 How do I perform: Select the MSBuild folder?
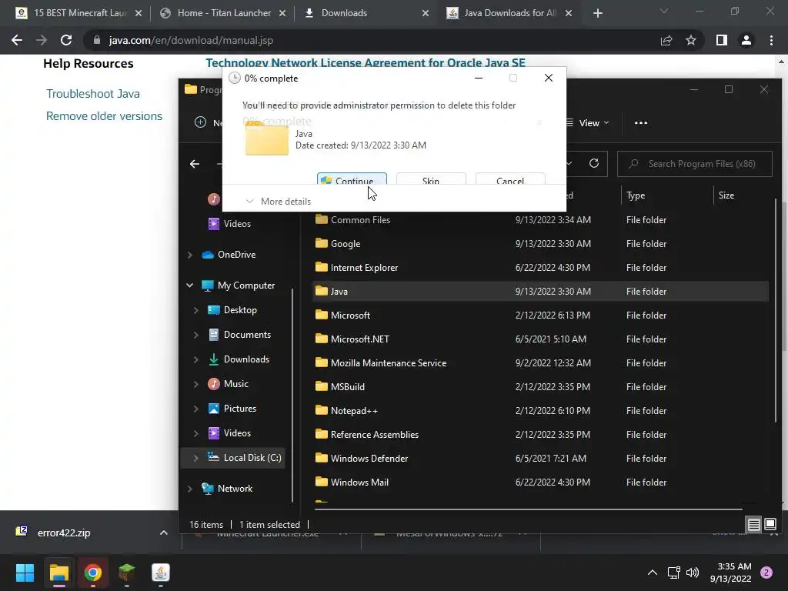click(x=540, y=387)
